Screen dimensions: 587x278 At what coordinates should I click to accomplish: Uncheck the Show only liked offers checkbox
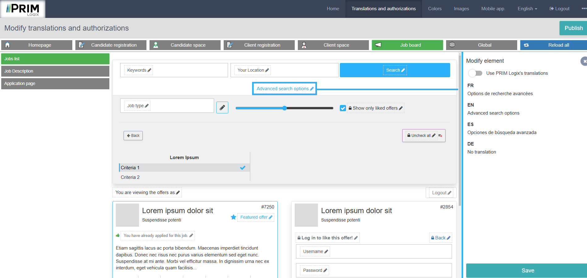[x=343, y=108]
